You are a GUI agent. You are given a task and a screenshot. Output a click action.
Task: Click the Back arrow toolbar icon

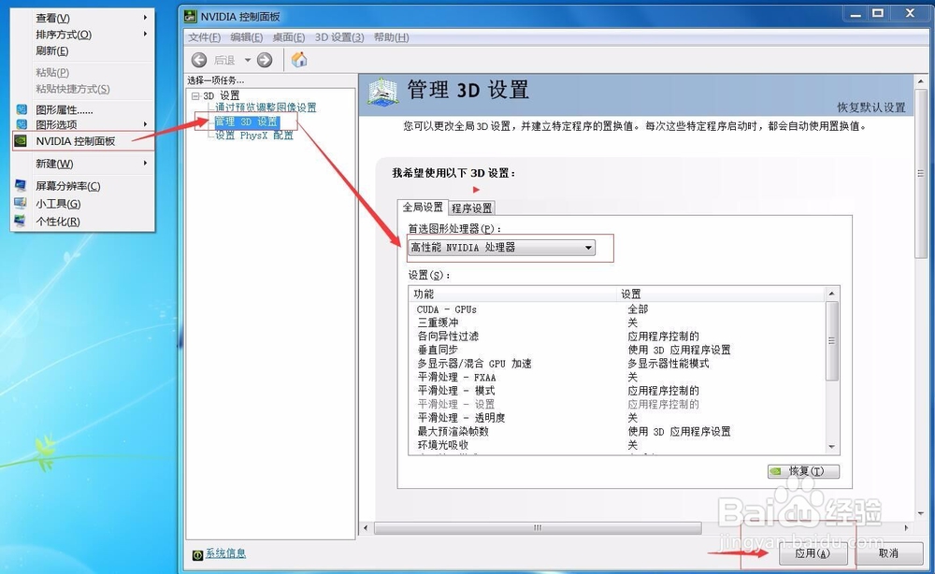click(199, 60)
